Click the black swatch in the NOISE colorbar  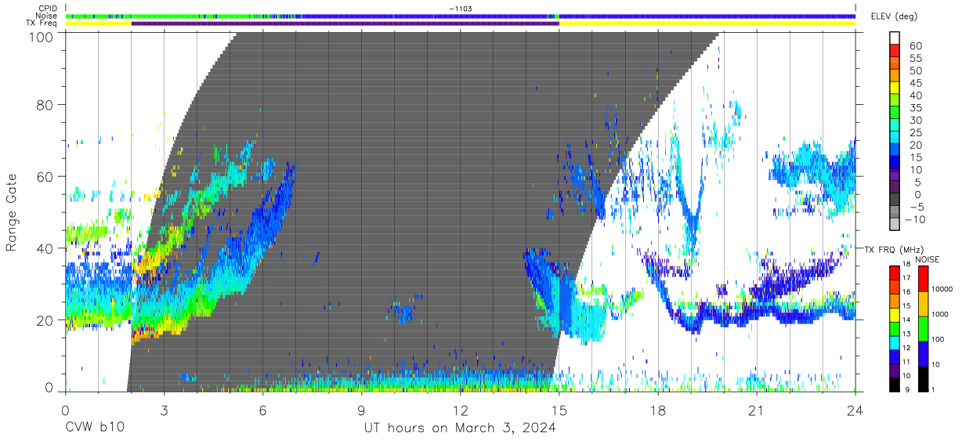(x=924, y=378)
